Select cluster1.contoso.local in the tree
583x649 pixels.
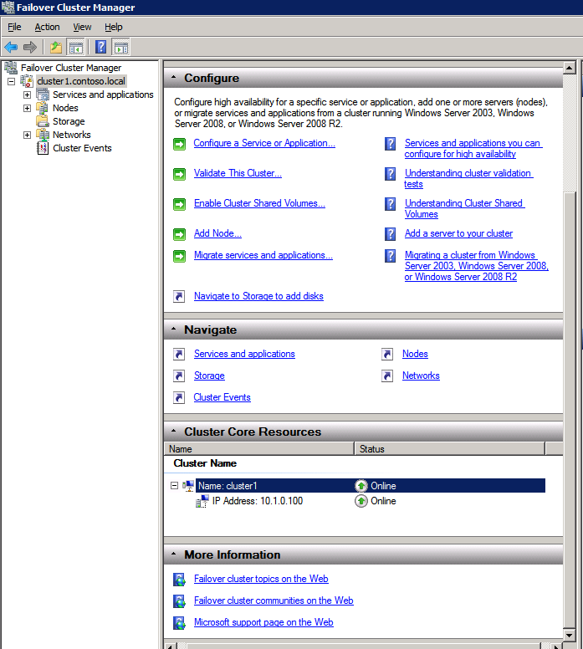(x=81, y=81)
